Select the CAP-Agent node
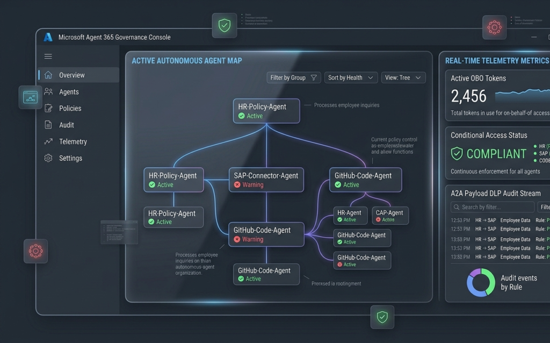The height and width of the screenshot is (343, 550). tap(390, 216)
